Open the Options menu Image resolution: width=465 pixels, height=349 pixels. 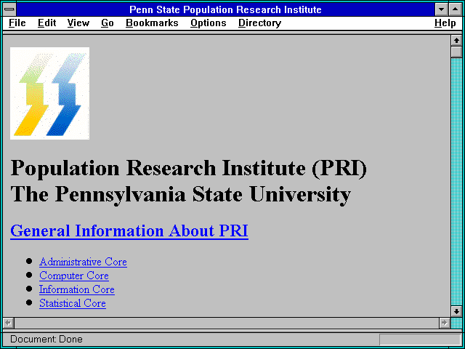(x=209, y=23)
